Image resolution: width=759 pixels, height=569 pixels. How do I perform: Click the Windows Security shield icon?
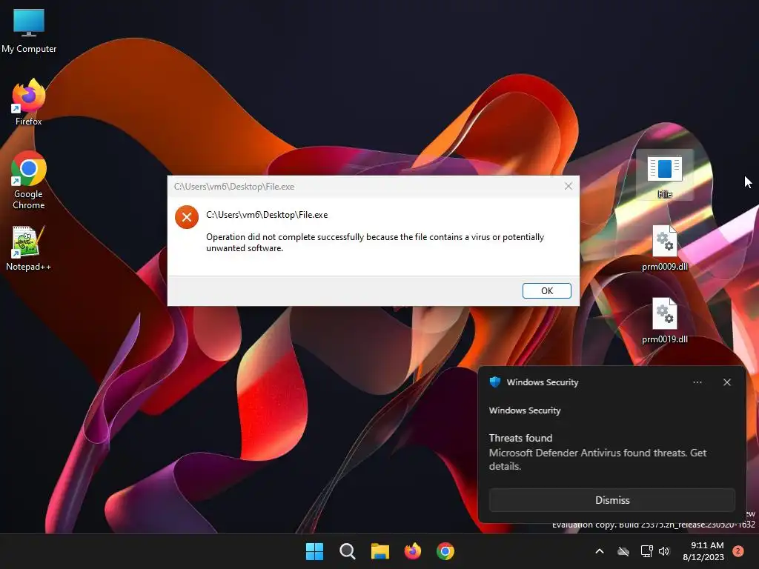click(x=494, y=382)
